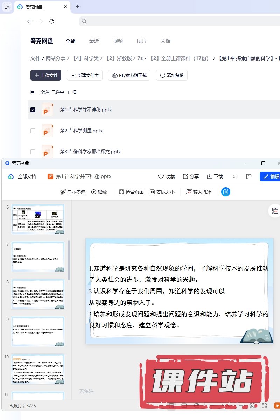Image resolution: width=280 pixels, height=420 pixels.
Task: Select slide 8 thumbnail in panel
Action: click(x=38, y=294)
